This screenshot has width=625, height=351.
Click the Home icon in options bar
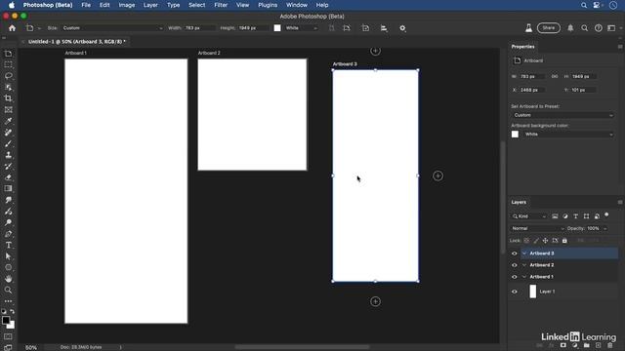pos(12,28)
